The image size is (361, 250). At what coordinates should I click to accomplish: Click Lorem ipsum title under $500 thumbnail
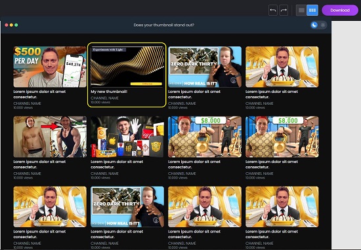tap(39, 94)
